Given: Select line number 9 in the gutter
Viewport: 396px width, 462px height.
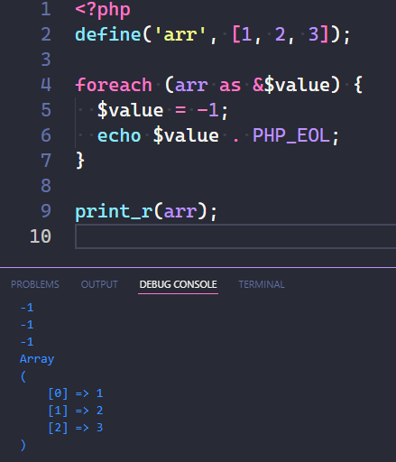Looking at the screenshot, I should click(x=46, y=211).
